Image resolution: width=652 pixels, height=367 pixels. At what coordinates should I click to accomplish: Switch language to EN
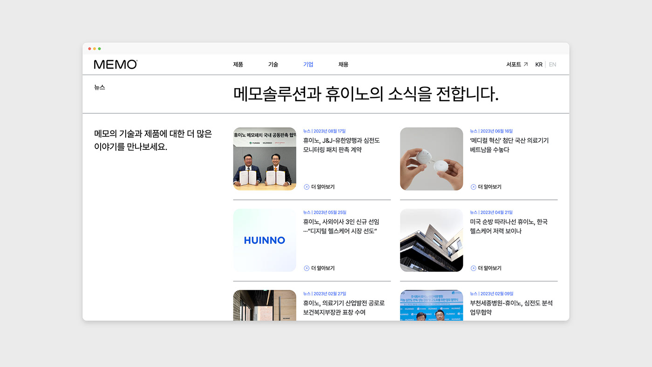point(552,64)
